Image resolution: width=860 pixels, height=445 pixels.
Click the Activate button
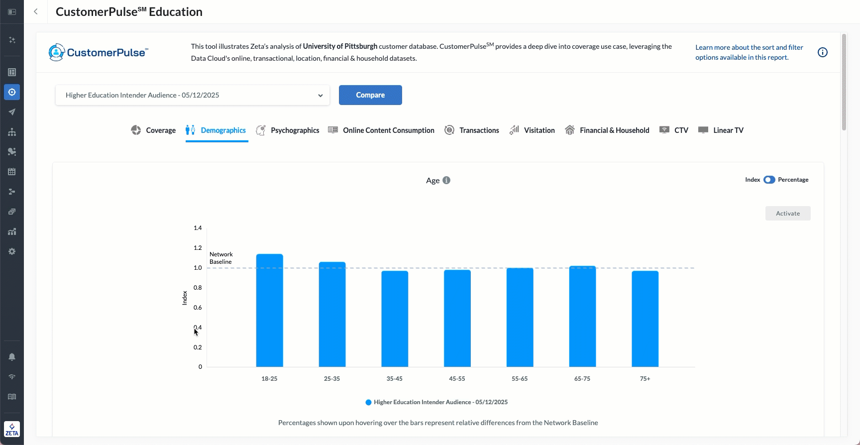click(x=787, y=214)
